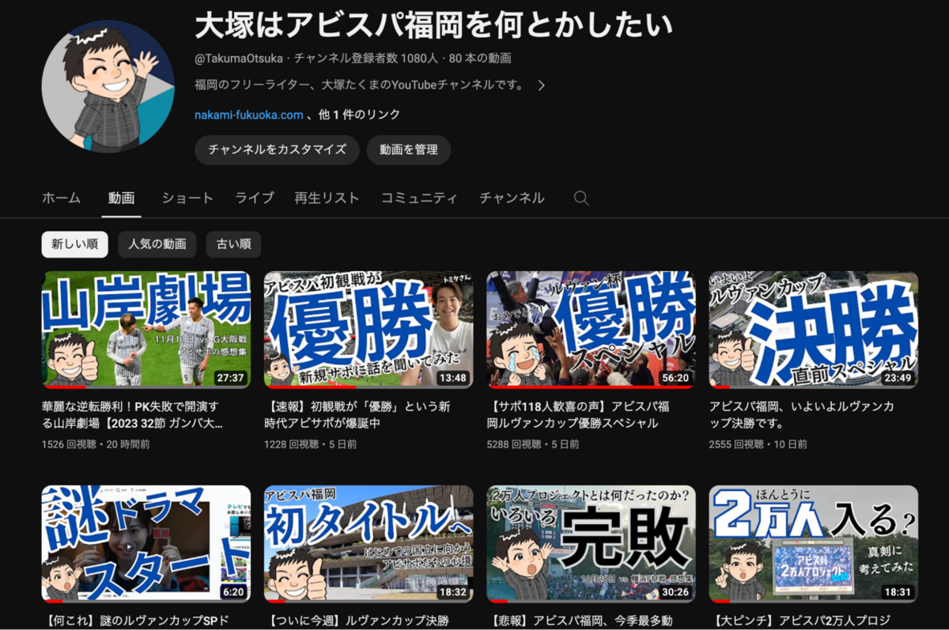
Task: Click title 【何これ】謎のルヴァンカップSPド
Action: click(134, 621)
